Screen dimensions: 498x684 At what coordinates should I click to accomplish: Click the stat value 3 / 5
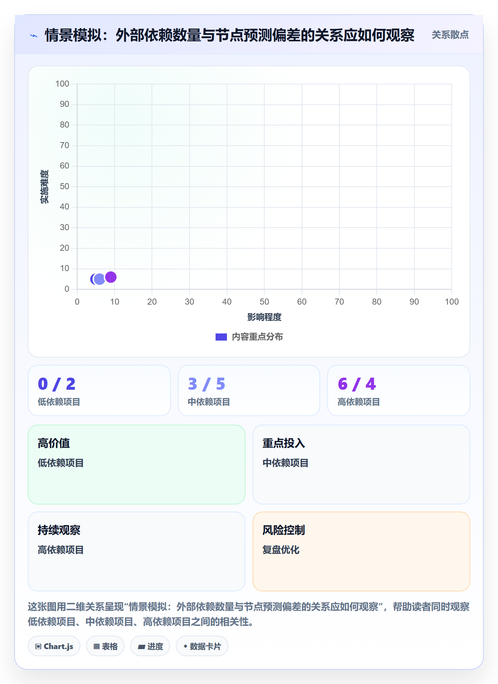[x=207, y=384]
